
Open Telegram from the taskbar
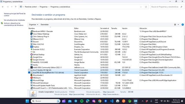tap(76, 101)
